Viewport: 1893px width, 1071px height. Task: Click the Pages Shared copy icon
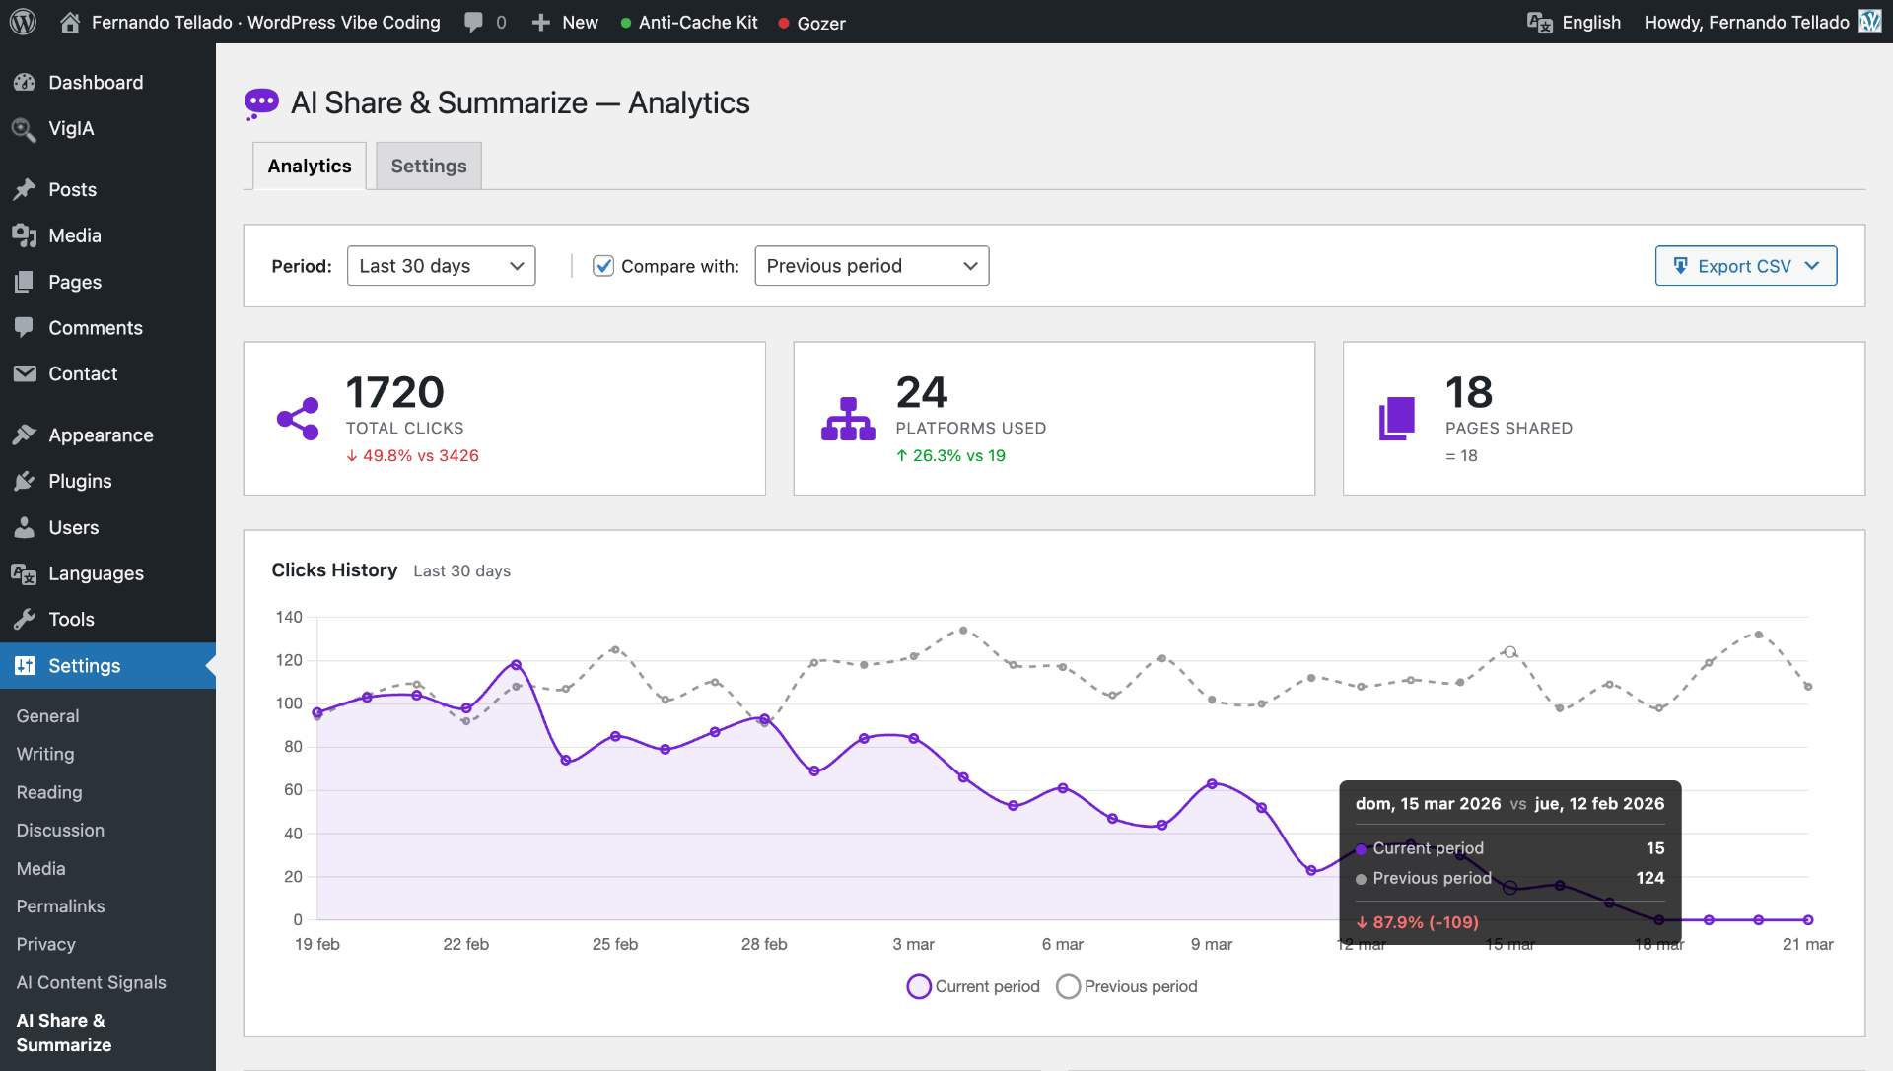click(1396, 419)
